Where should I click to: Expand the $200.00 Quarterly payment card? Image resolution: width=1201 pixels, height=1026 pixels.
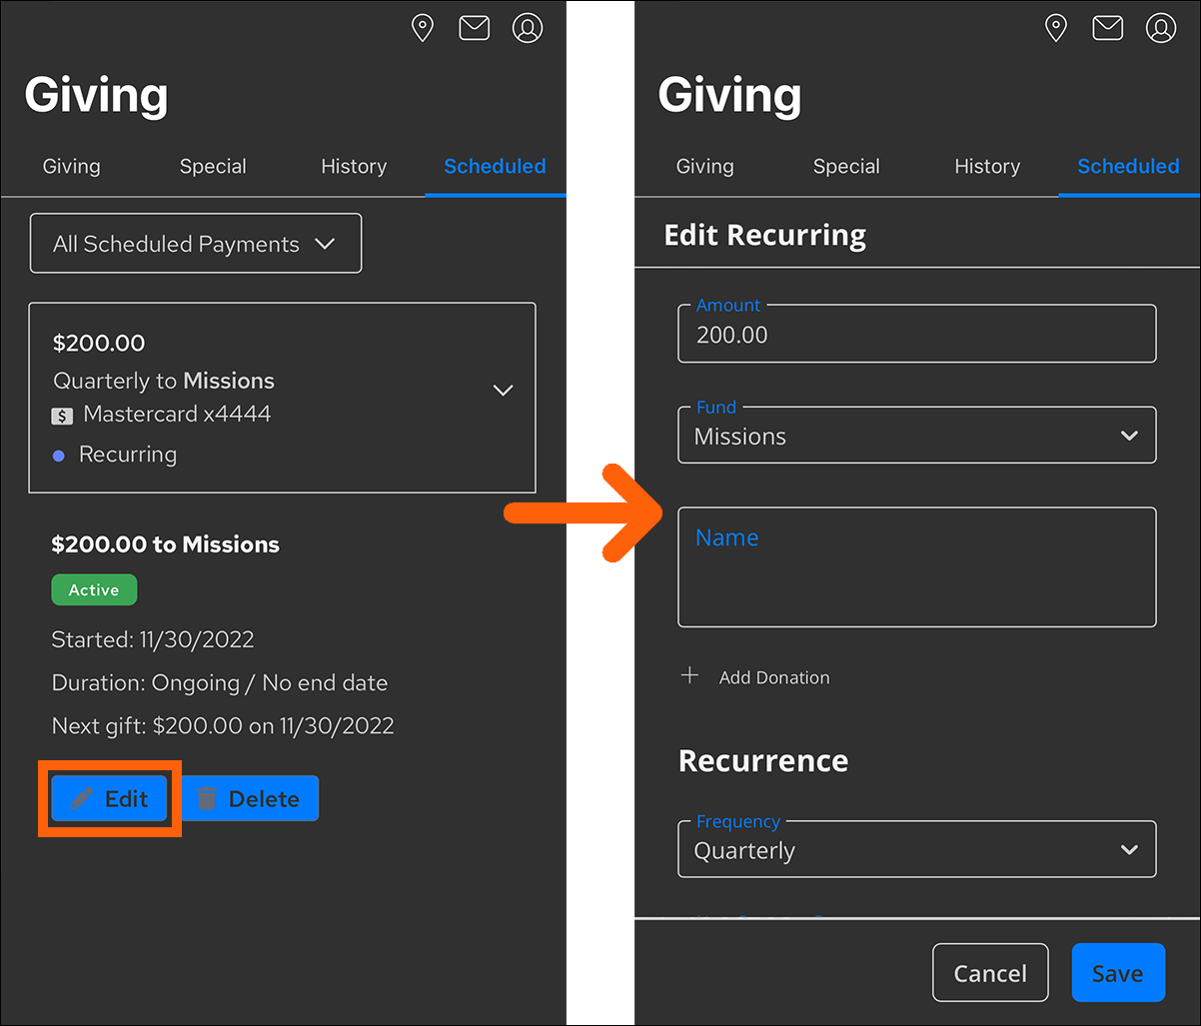point(503,390)
